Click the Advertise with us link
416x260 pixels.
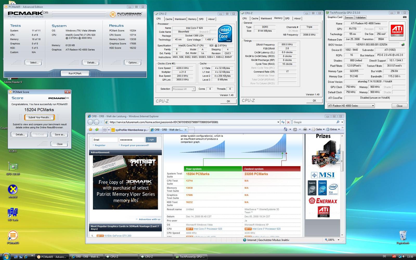click(x=149, y=219)
